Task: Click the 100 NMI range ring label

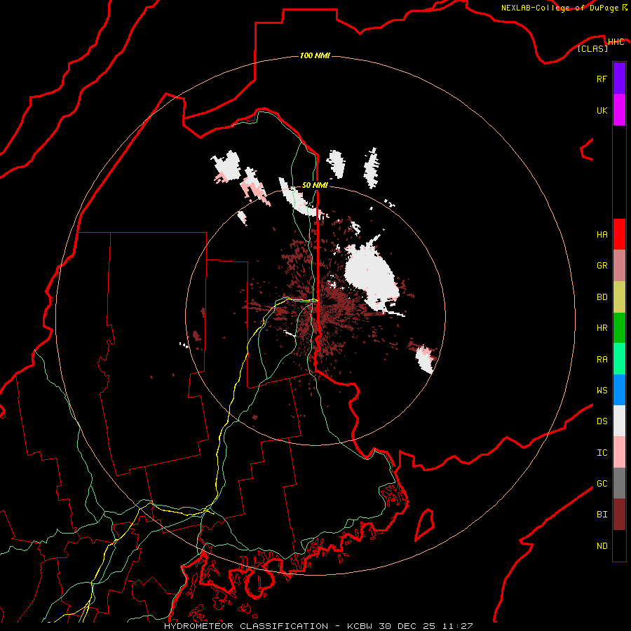Action: point(315,55)
